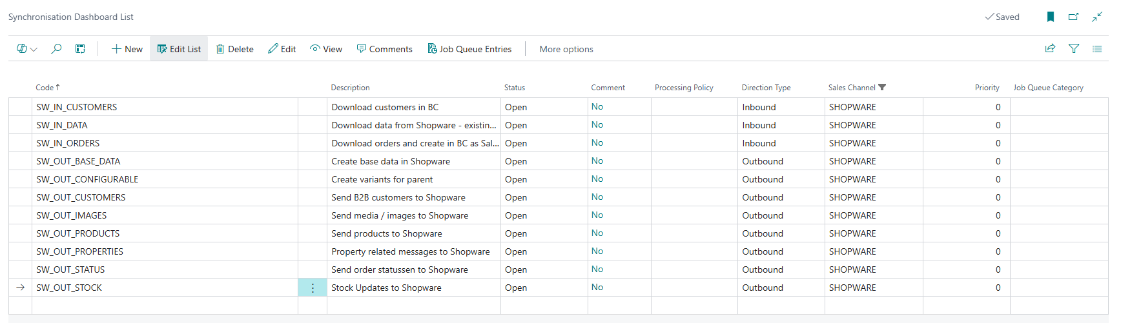Image resolution: width=1121 pixels, height=323 pixels.
Task: Click Job Queue Category cell for SW_IN_DATA
Action: (1059, 125)
